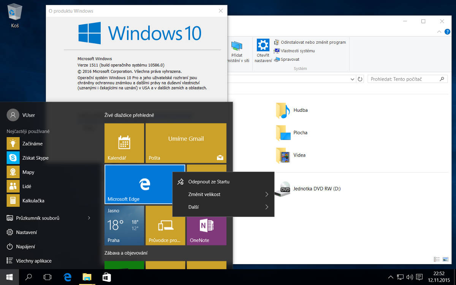Screen dimensions: 456x285
Task: Click the Jasno weather condition text
Action: coord(113,211)
